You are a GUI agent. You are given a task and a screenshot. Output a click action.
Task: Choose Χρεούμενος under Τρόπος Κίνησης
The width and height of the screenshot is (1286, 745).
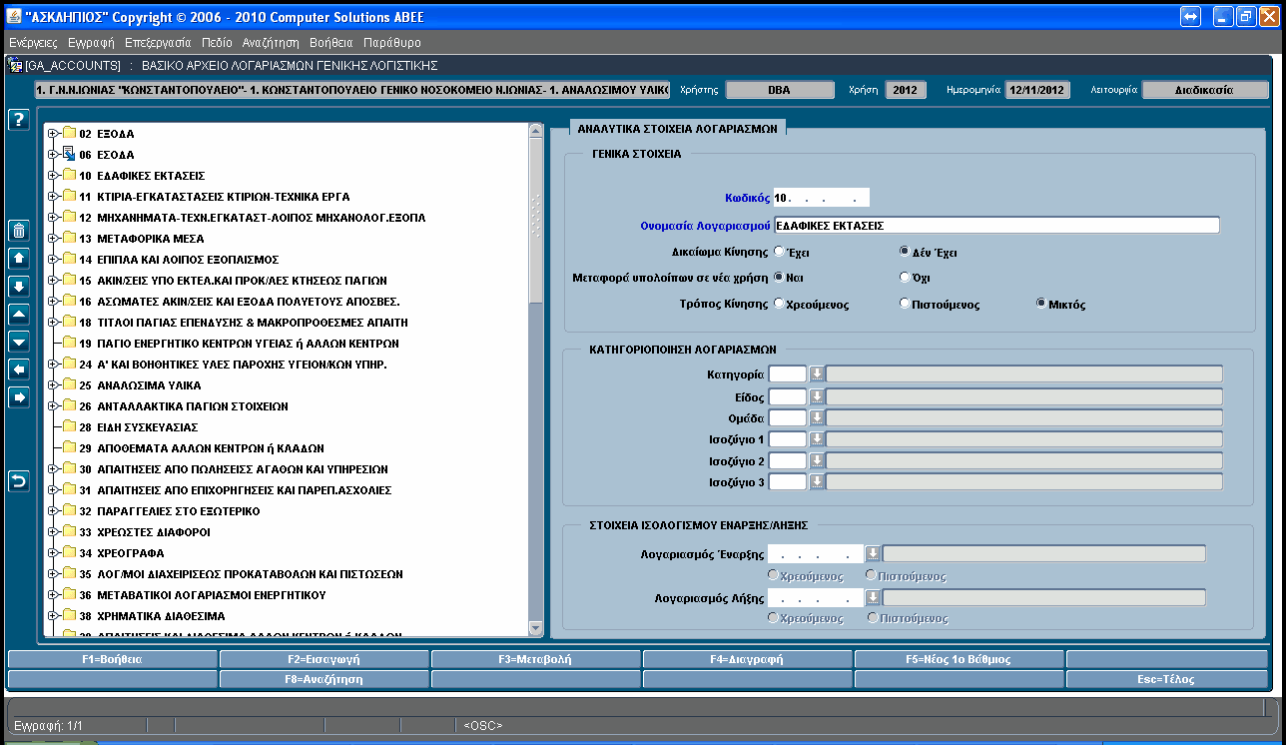(779, 304)
